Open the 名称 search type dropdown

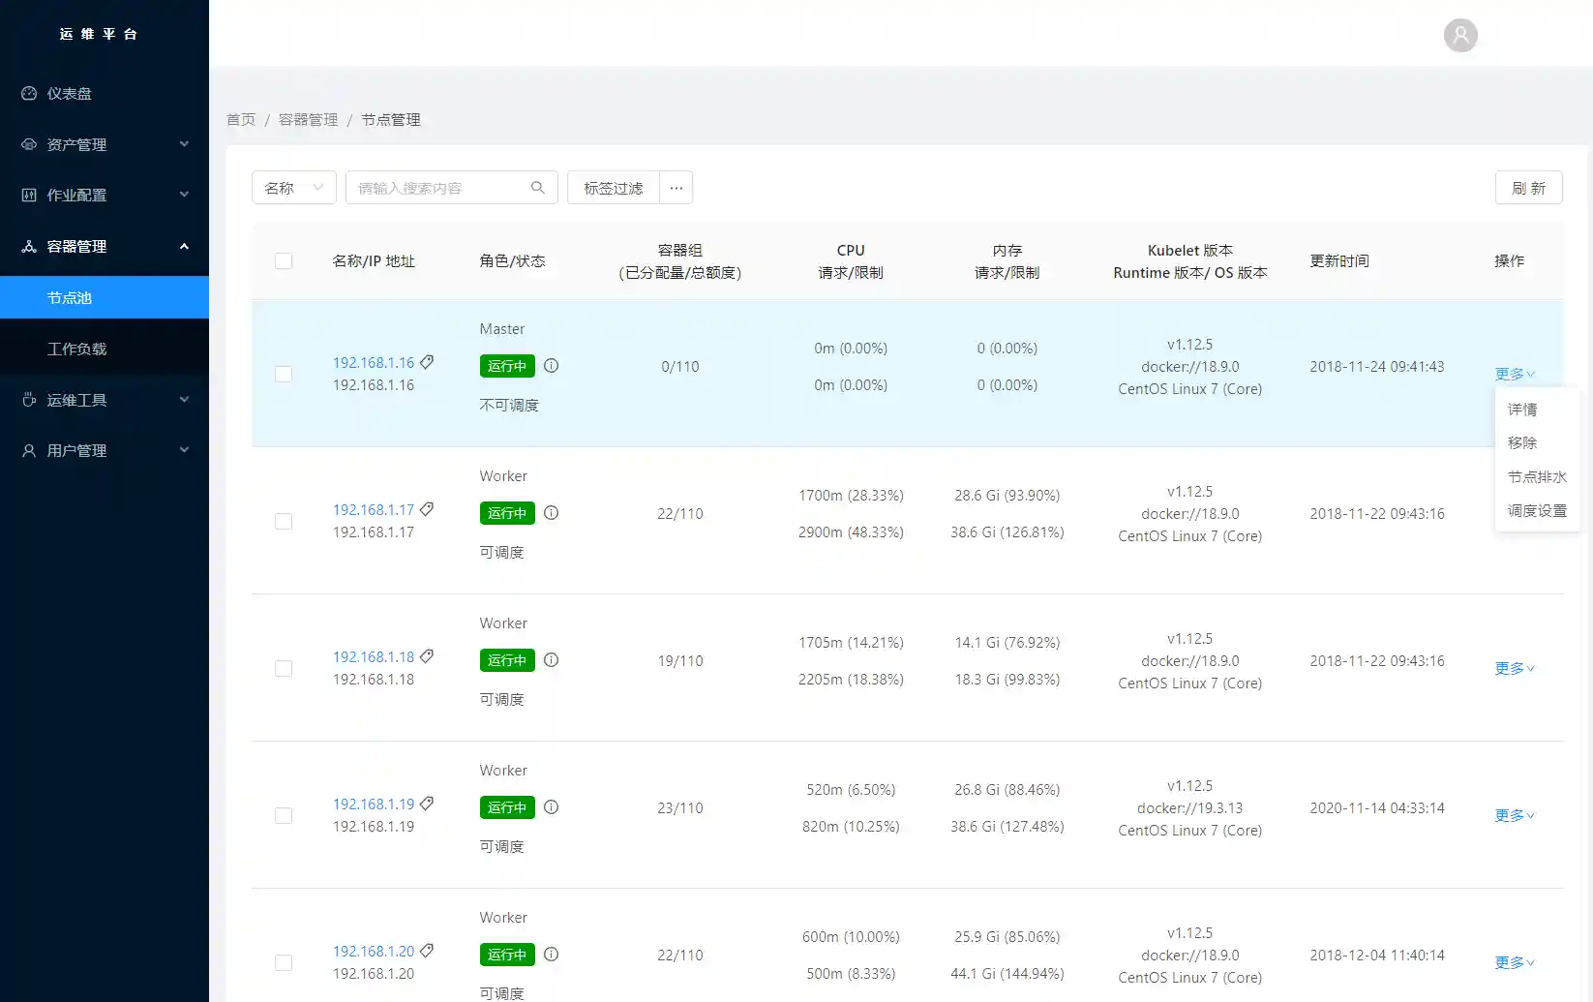point(293,188)
